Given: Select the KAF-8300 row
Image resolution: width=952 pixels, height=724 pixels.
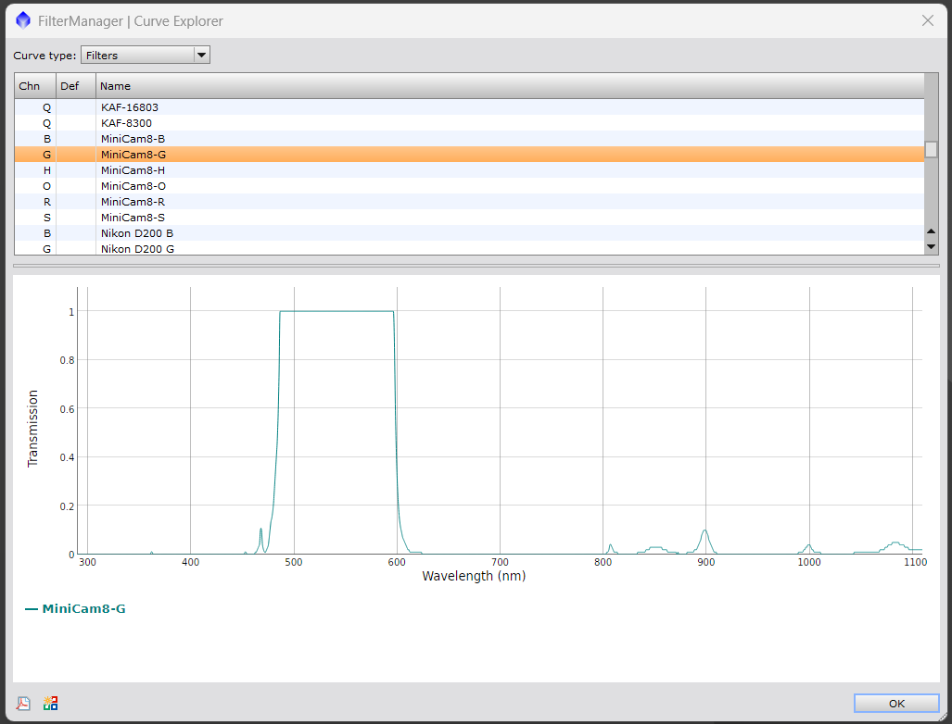Looking at the screenshot, I should coord(469,123).
